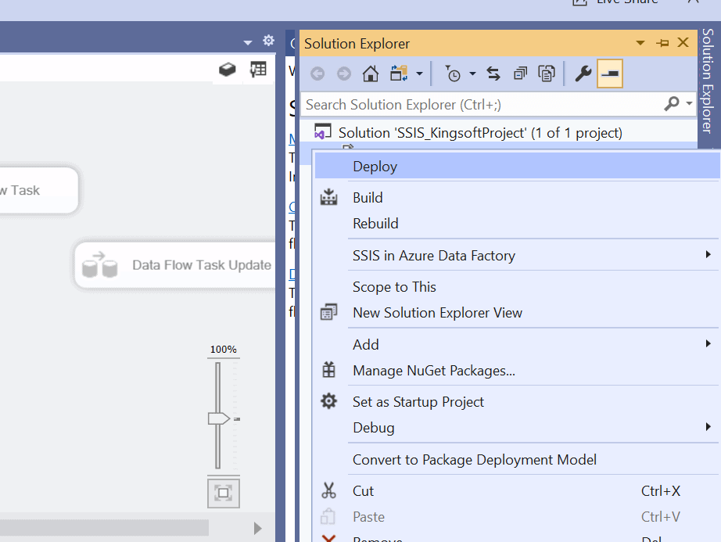Select the Solution 'SSIS_KingsoftProject' node
This screenshot has height=542, width=721.
point(480,133)
